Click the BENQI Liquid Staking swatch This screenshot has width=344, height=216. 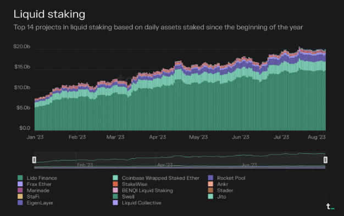115,190
